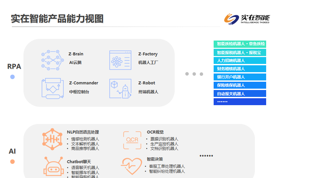Screen dimensions: 317x178
Task: Click the Z-Commander control console icon
Action: (53, 88)
